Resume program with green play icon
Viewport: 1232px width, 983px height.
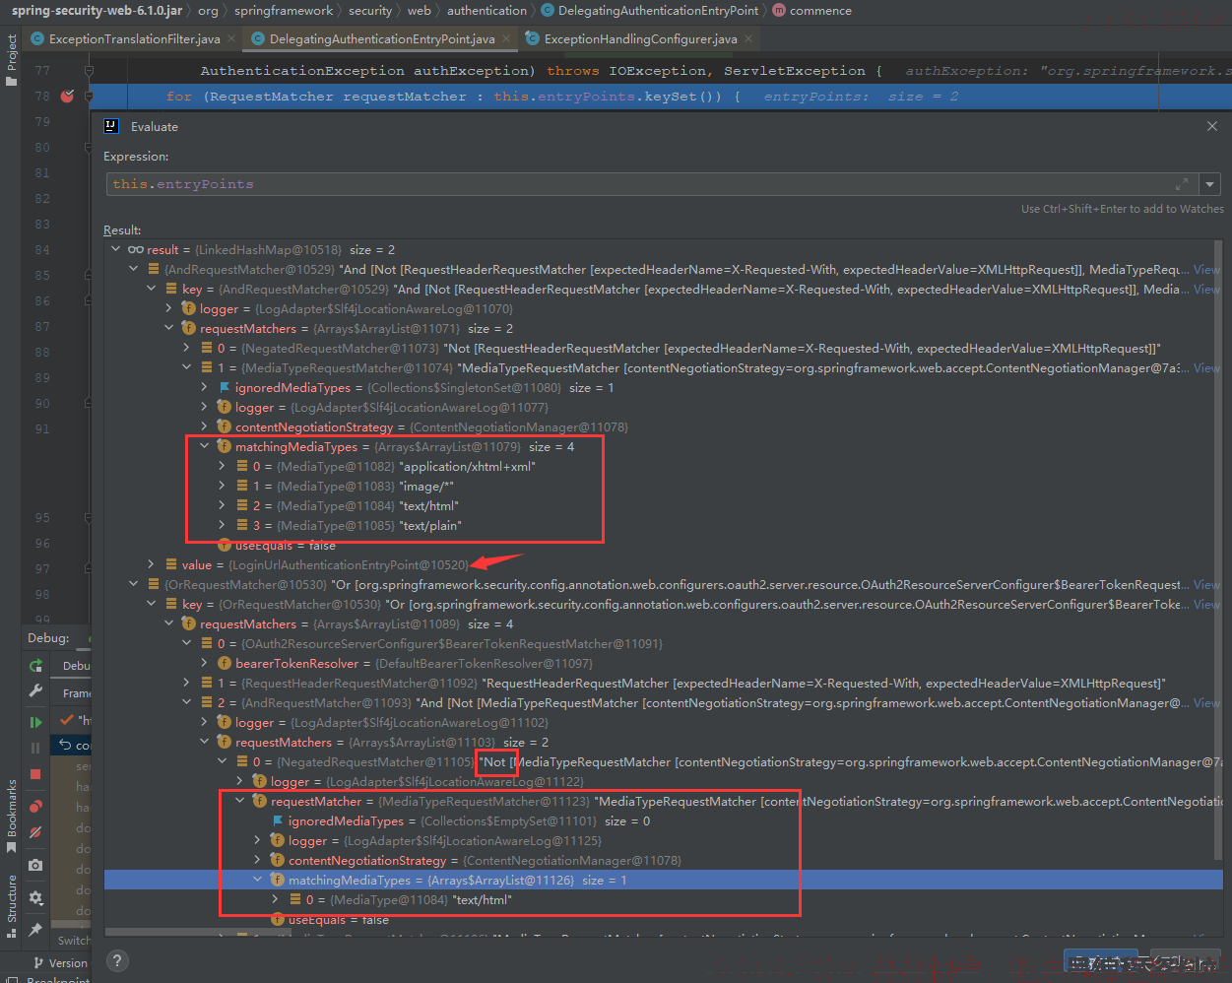[35, 722]
